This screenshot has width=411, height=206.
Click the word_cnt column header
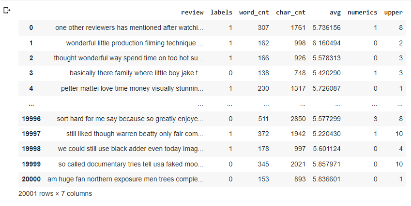tap(254, 12)
